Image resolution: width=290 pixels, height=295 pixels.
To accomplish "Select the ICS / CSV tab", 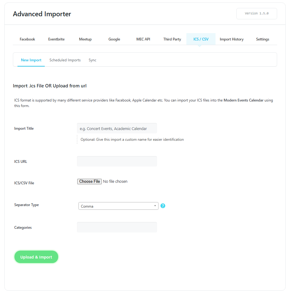I will (x=201, y=39).
